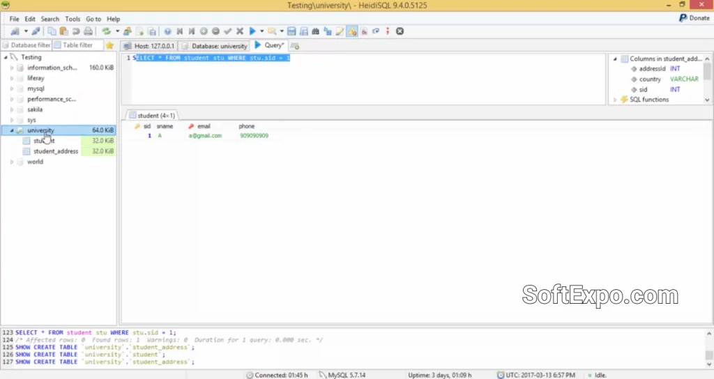714x379 pixels.
Task: Open the Search menu
Action: [50, 19]
